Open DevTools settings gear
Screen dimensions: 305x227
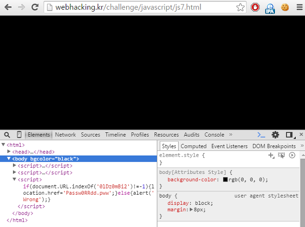[275, 135]
